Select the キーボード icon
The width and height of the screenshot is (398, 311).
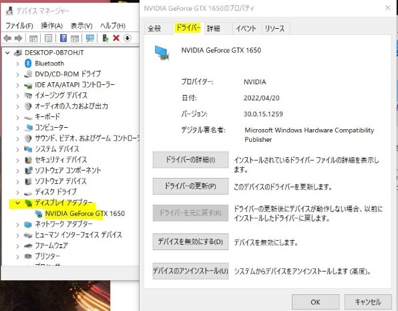pyautogui.click(x=28, y=117)
